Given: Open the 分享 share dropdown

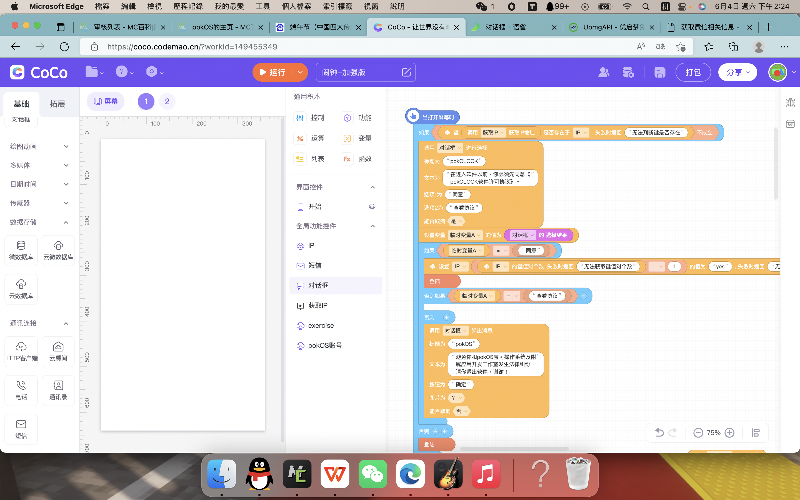Looking at the screenshot, I should pos(737,72).
